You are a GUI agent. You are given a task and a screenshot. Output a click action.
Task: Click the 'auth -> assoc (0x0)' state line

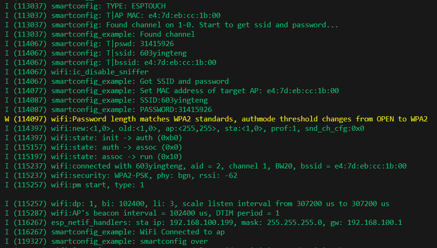pyautogui.click(x=117, y=147)
